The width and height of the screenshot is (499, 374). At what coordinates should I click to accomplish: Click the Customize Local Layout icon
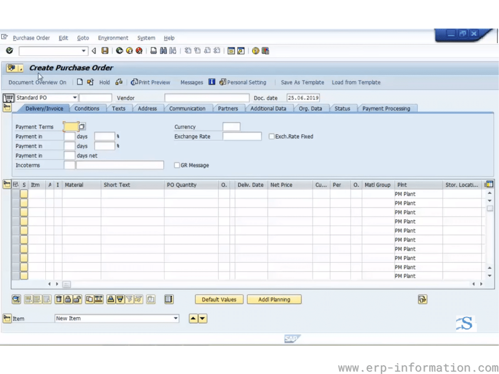point(265,51)
